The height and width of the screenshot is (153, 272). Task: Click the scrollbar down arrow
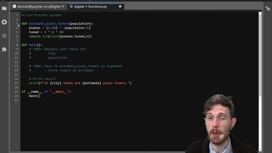pos(260,150)
